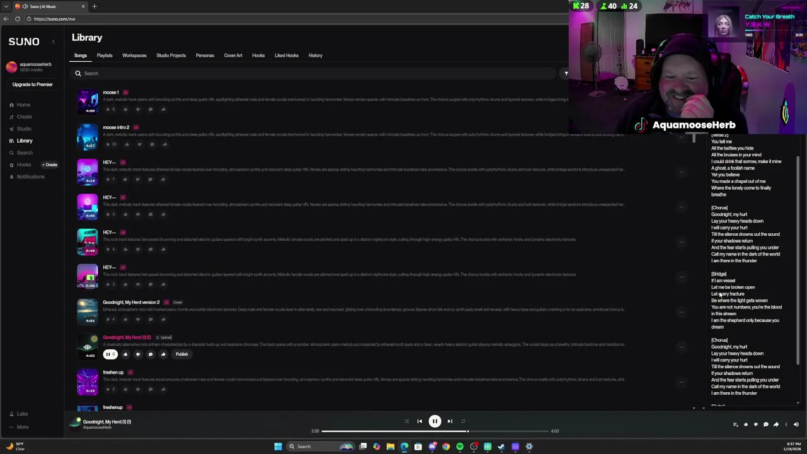The width and height of the screenshot is (807, 454).
Task: Dislike the current song in player bar
Action: pos(755,424)
